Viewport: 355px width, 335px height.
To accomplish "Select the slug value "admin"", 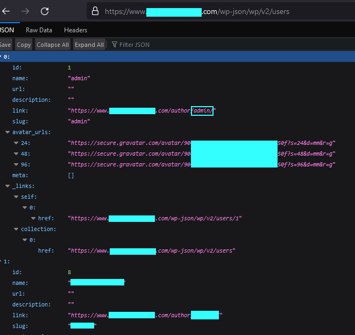I will point(79,121).
